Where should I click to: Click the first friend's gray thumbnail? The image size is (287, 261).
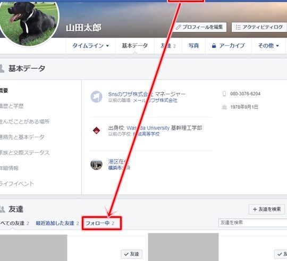(33, 248)
